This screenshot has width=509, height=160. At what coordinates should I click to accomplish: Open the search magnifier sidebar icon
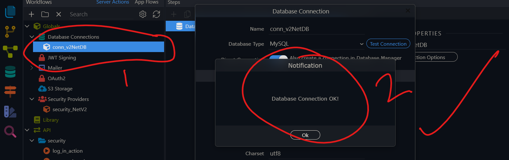pyautogui.click(x=10, y=131)
